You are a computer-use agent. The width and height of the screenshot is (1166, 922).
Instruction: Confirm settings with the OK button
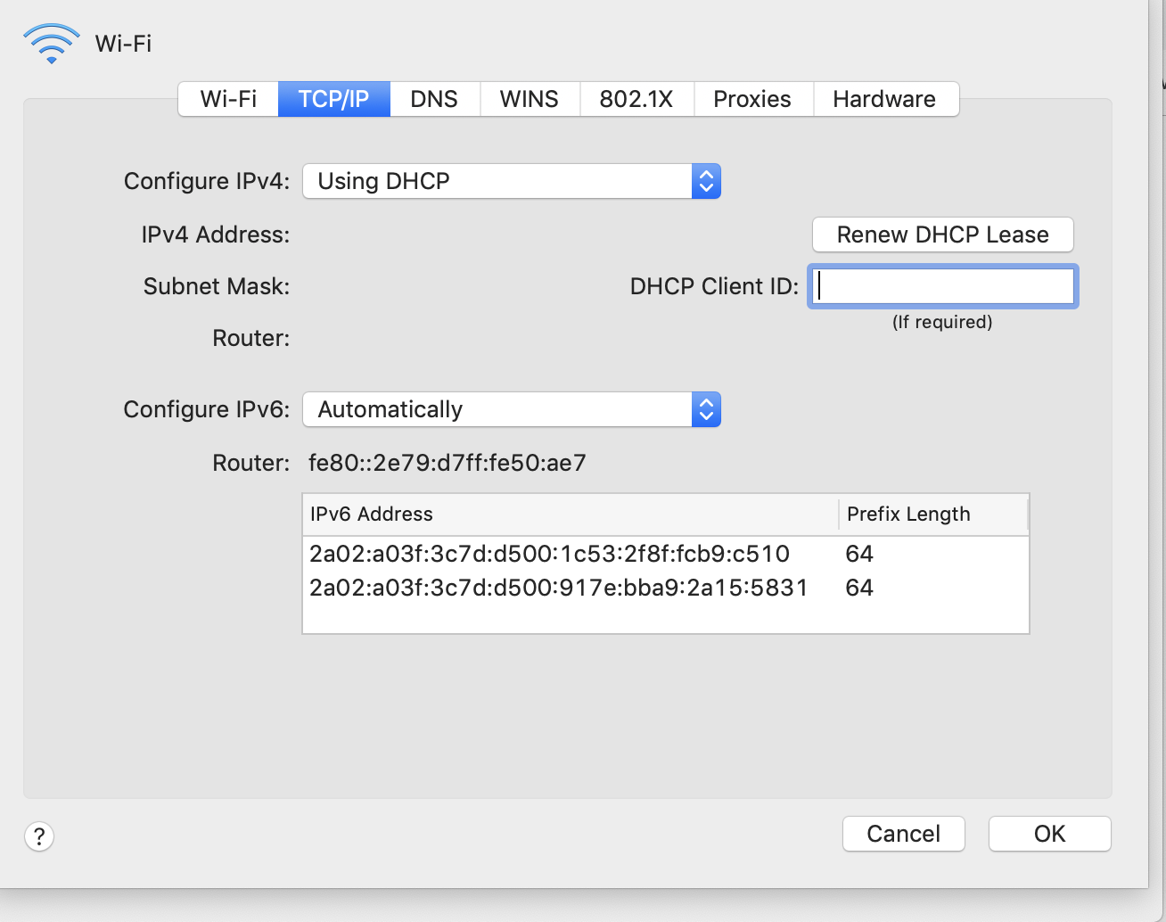pos(1049,834)
